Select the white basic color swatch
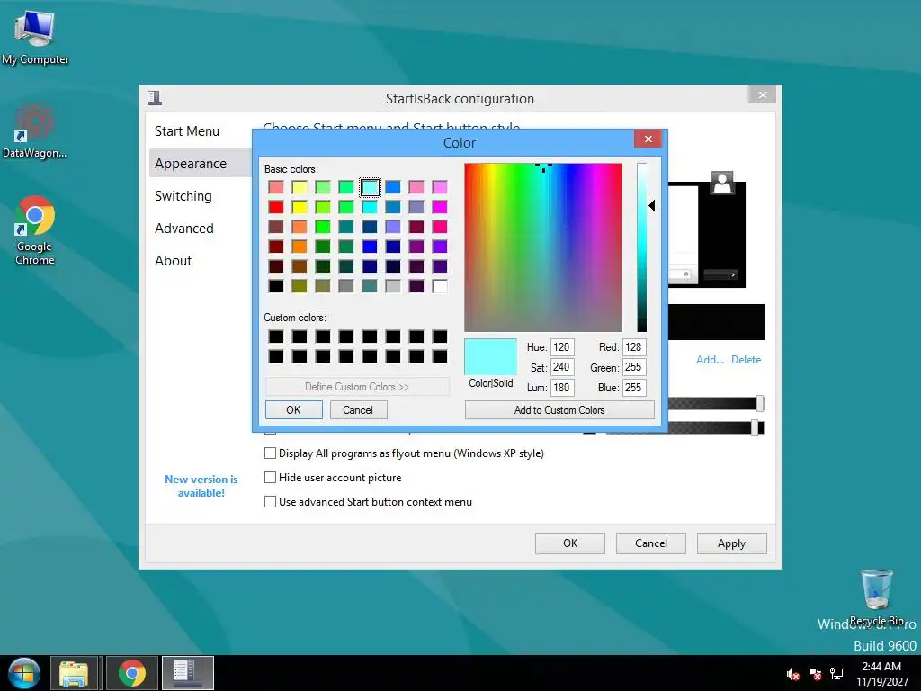This screenshot has width=921, height=691. click(x=439, y=286)
